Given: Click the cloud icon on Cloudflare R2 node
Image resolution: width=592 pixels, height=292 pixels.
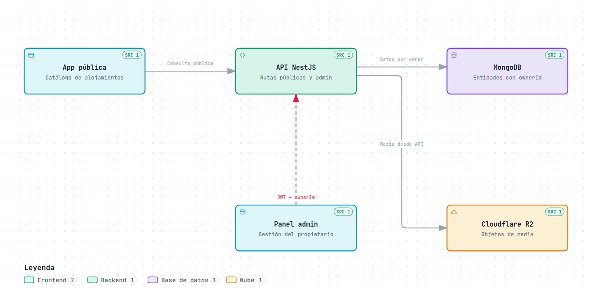Looking at the screenshot, I should tap(454, 212).
